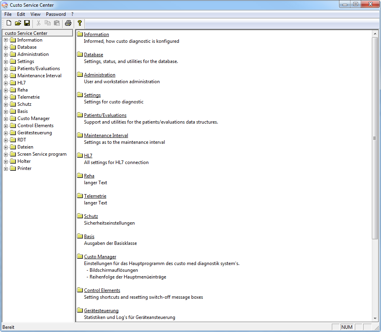Open the ? help menu

tap(73, 14)
